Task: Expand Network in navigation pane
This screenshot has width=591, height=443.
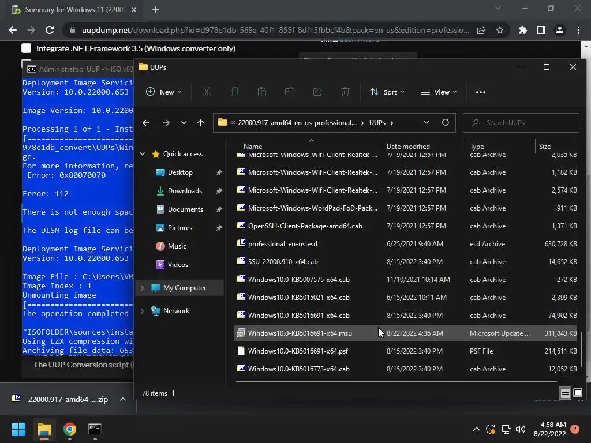Action: pos(143,311)
